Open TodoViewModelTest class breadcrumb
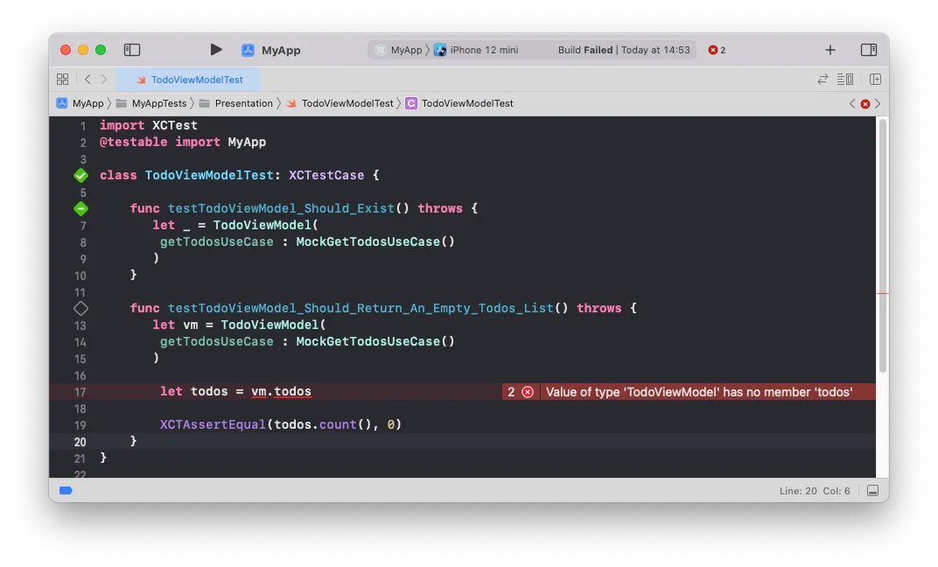Screen dimensions: 938x567 [x=459, y=103]
